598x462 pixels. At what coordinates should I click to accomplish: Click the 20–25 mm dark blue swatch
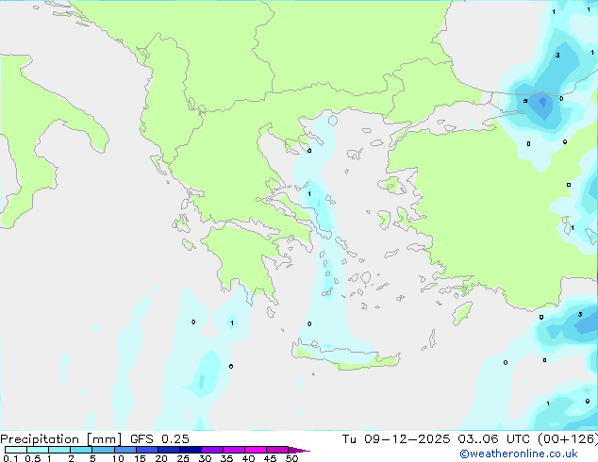pos(169,450)
